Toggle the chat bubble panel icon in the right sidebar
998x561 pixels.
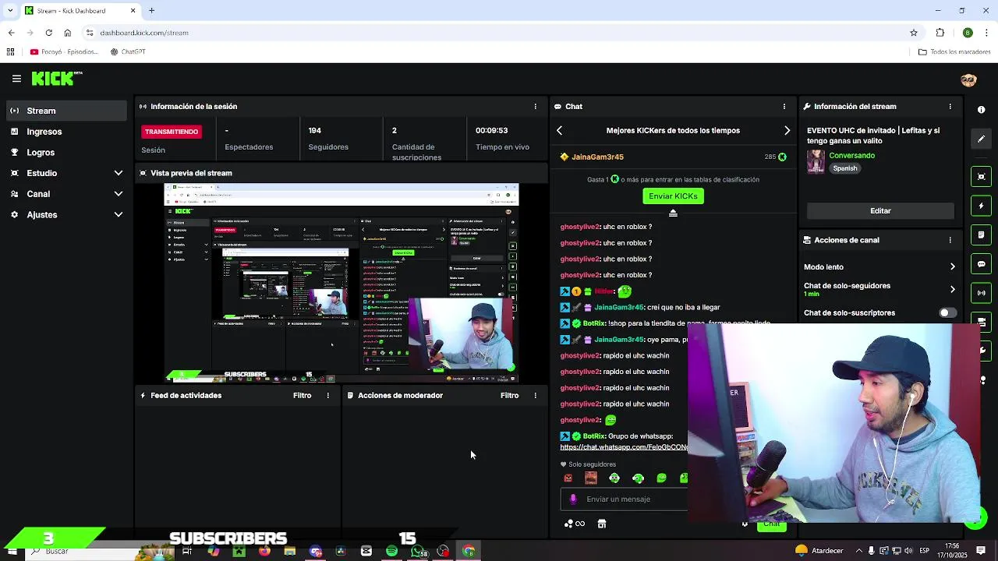(982, 264)
